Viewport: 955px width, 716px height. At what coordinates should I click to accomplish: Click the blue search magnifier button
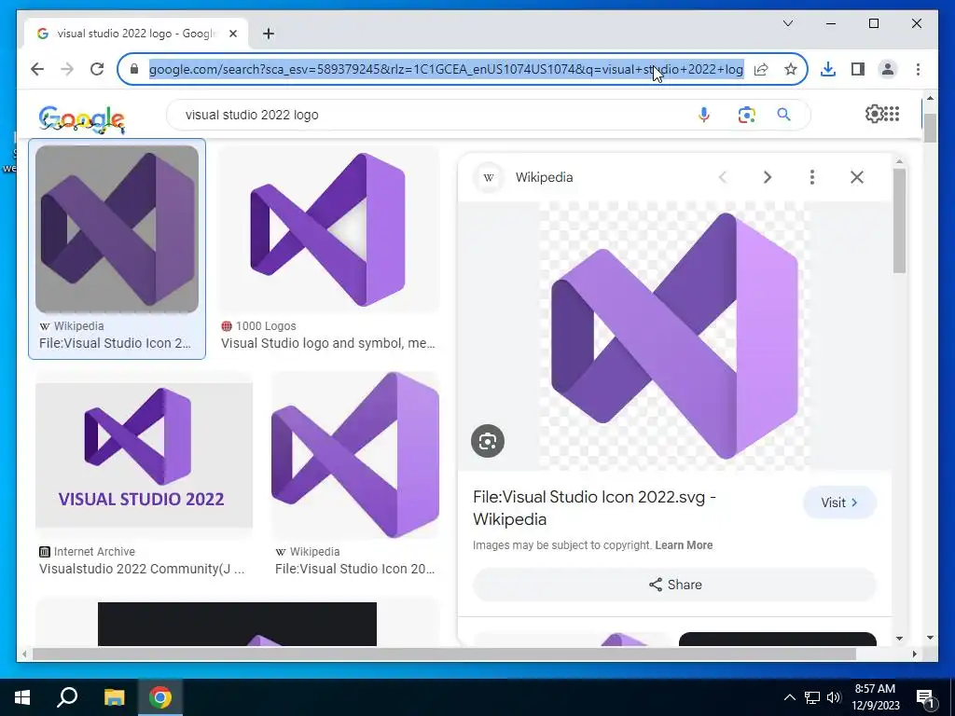783,115
